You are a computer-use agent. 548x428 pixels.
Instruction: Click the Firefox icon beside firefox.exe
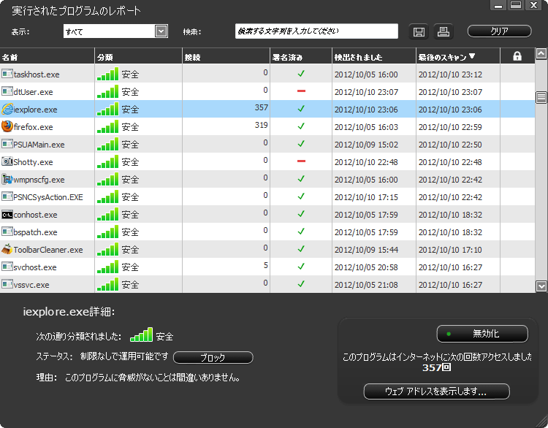click(x=7, y=126)
